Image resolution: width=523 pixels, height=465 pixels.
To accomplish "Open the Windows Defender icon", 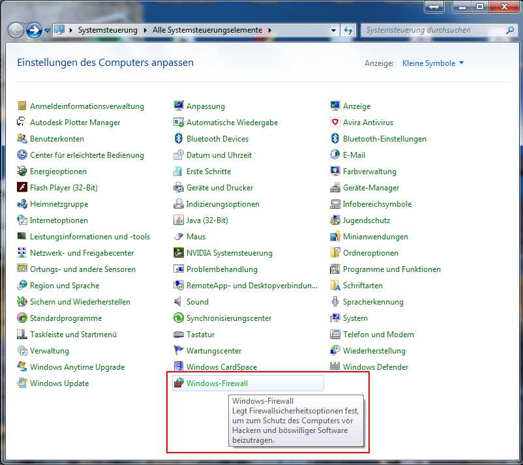I will point(335,367).
